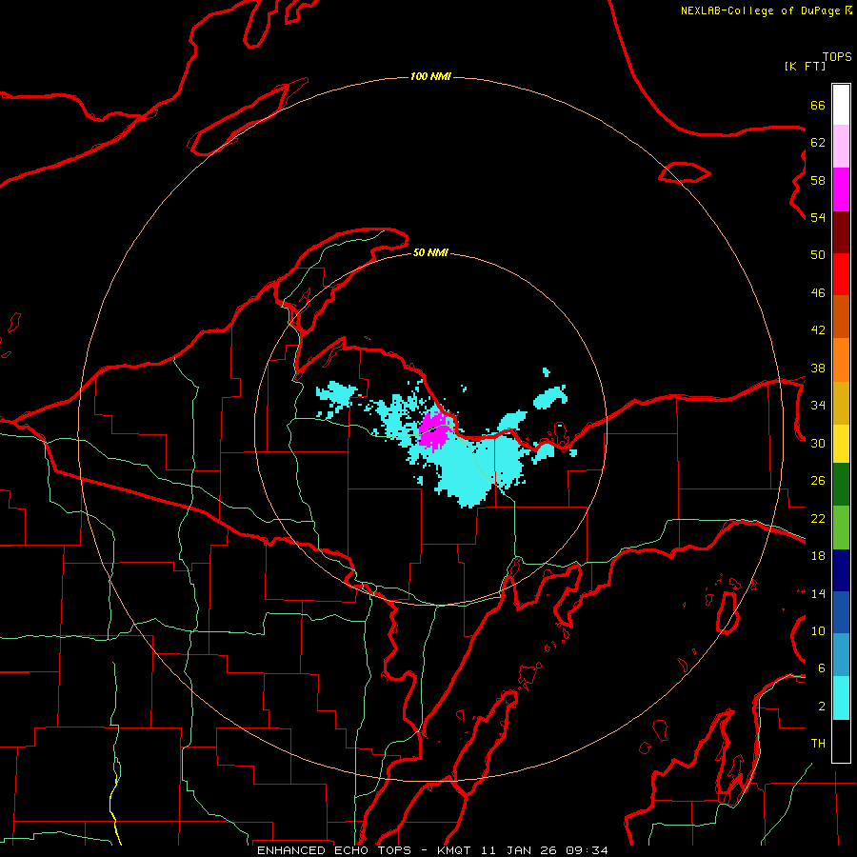Click the '11 JAN 26 09:34' timestamp

545,850
